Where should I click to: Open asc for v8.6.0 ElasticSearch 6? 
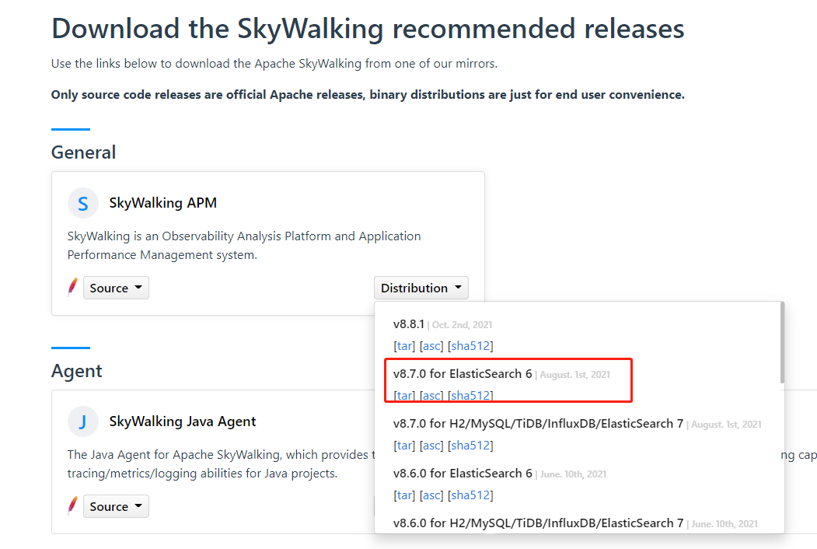tap(431, 495)
